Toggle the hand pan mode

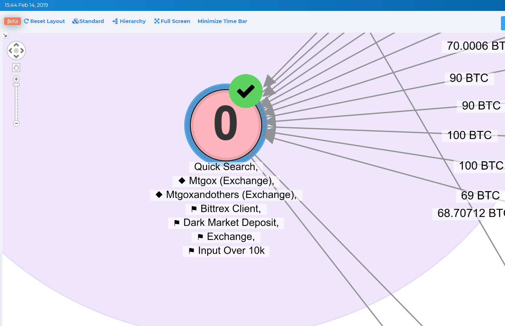click(x=16, y=67)
